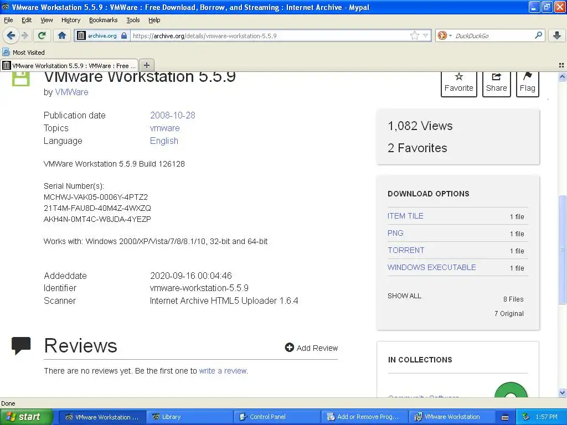Open the vmware topic link

coord(164,128)
